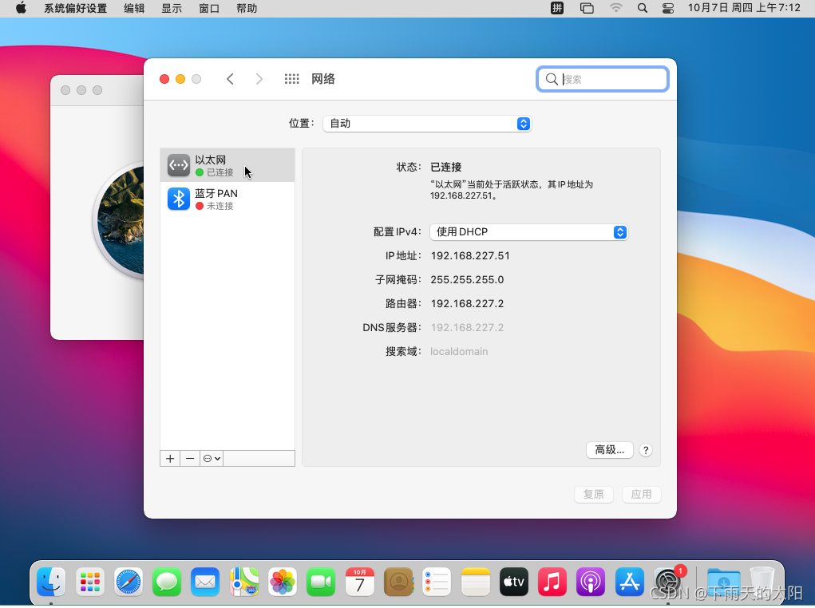Open System Preferences in the Dock
This screenshot has width=815, height=608.
pos(668,582)
